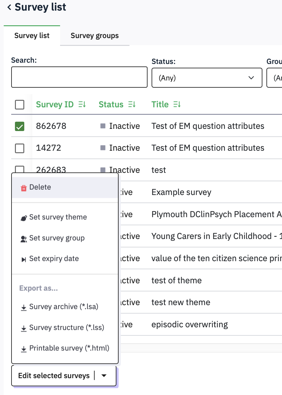Click the people icon for survey group
The height and width of the screenshot is (395, 282).
24,239
